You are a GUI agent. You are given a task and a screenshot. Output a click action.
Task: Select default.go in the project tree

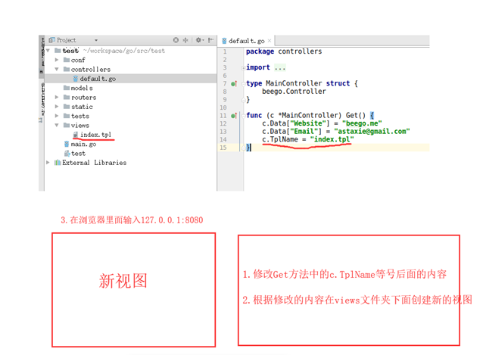pos(98,79)
